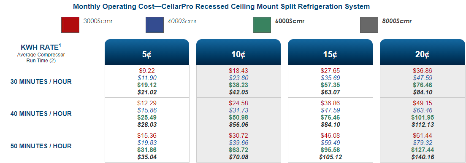This screenshot has height=163, width=466.
Task: Click the 3000Scmr legend label
Action: pyautogui.click(x=98, y=21)
